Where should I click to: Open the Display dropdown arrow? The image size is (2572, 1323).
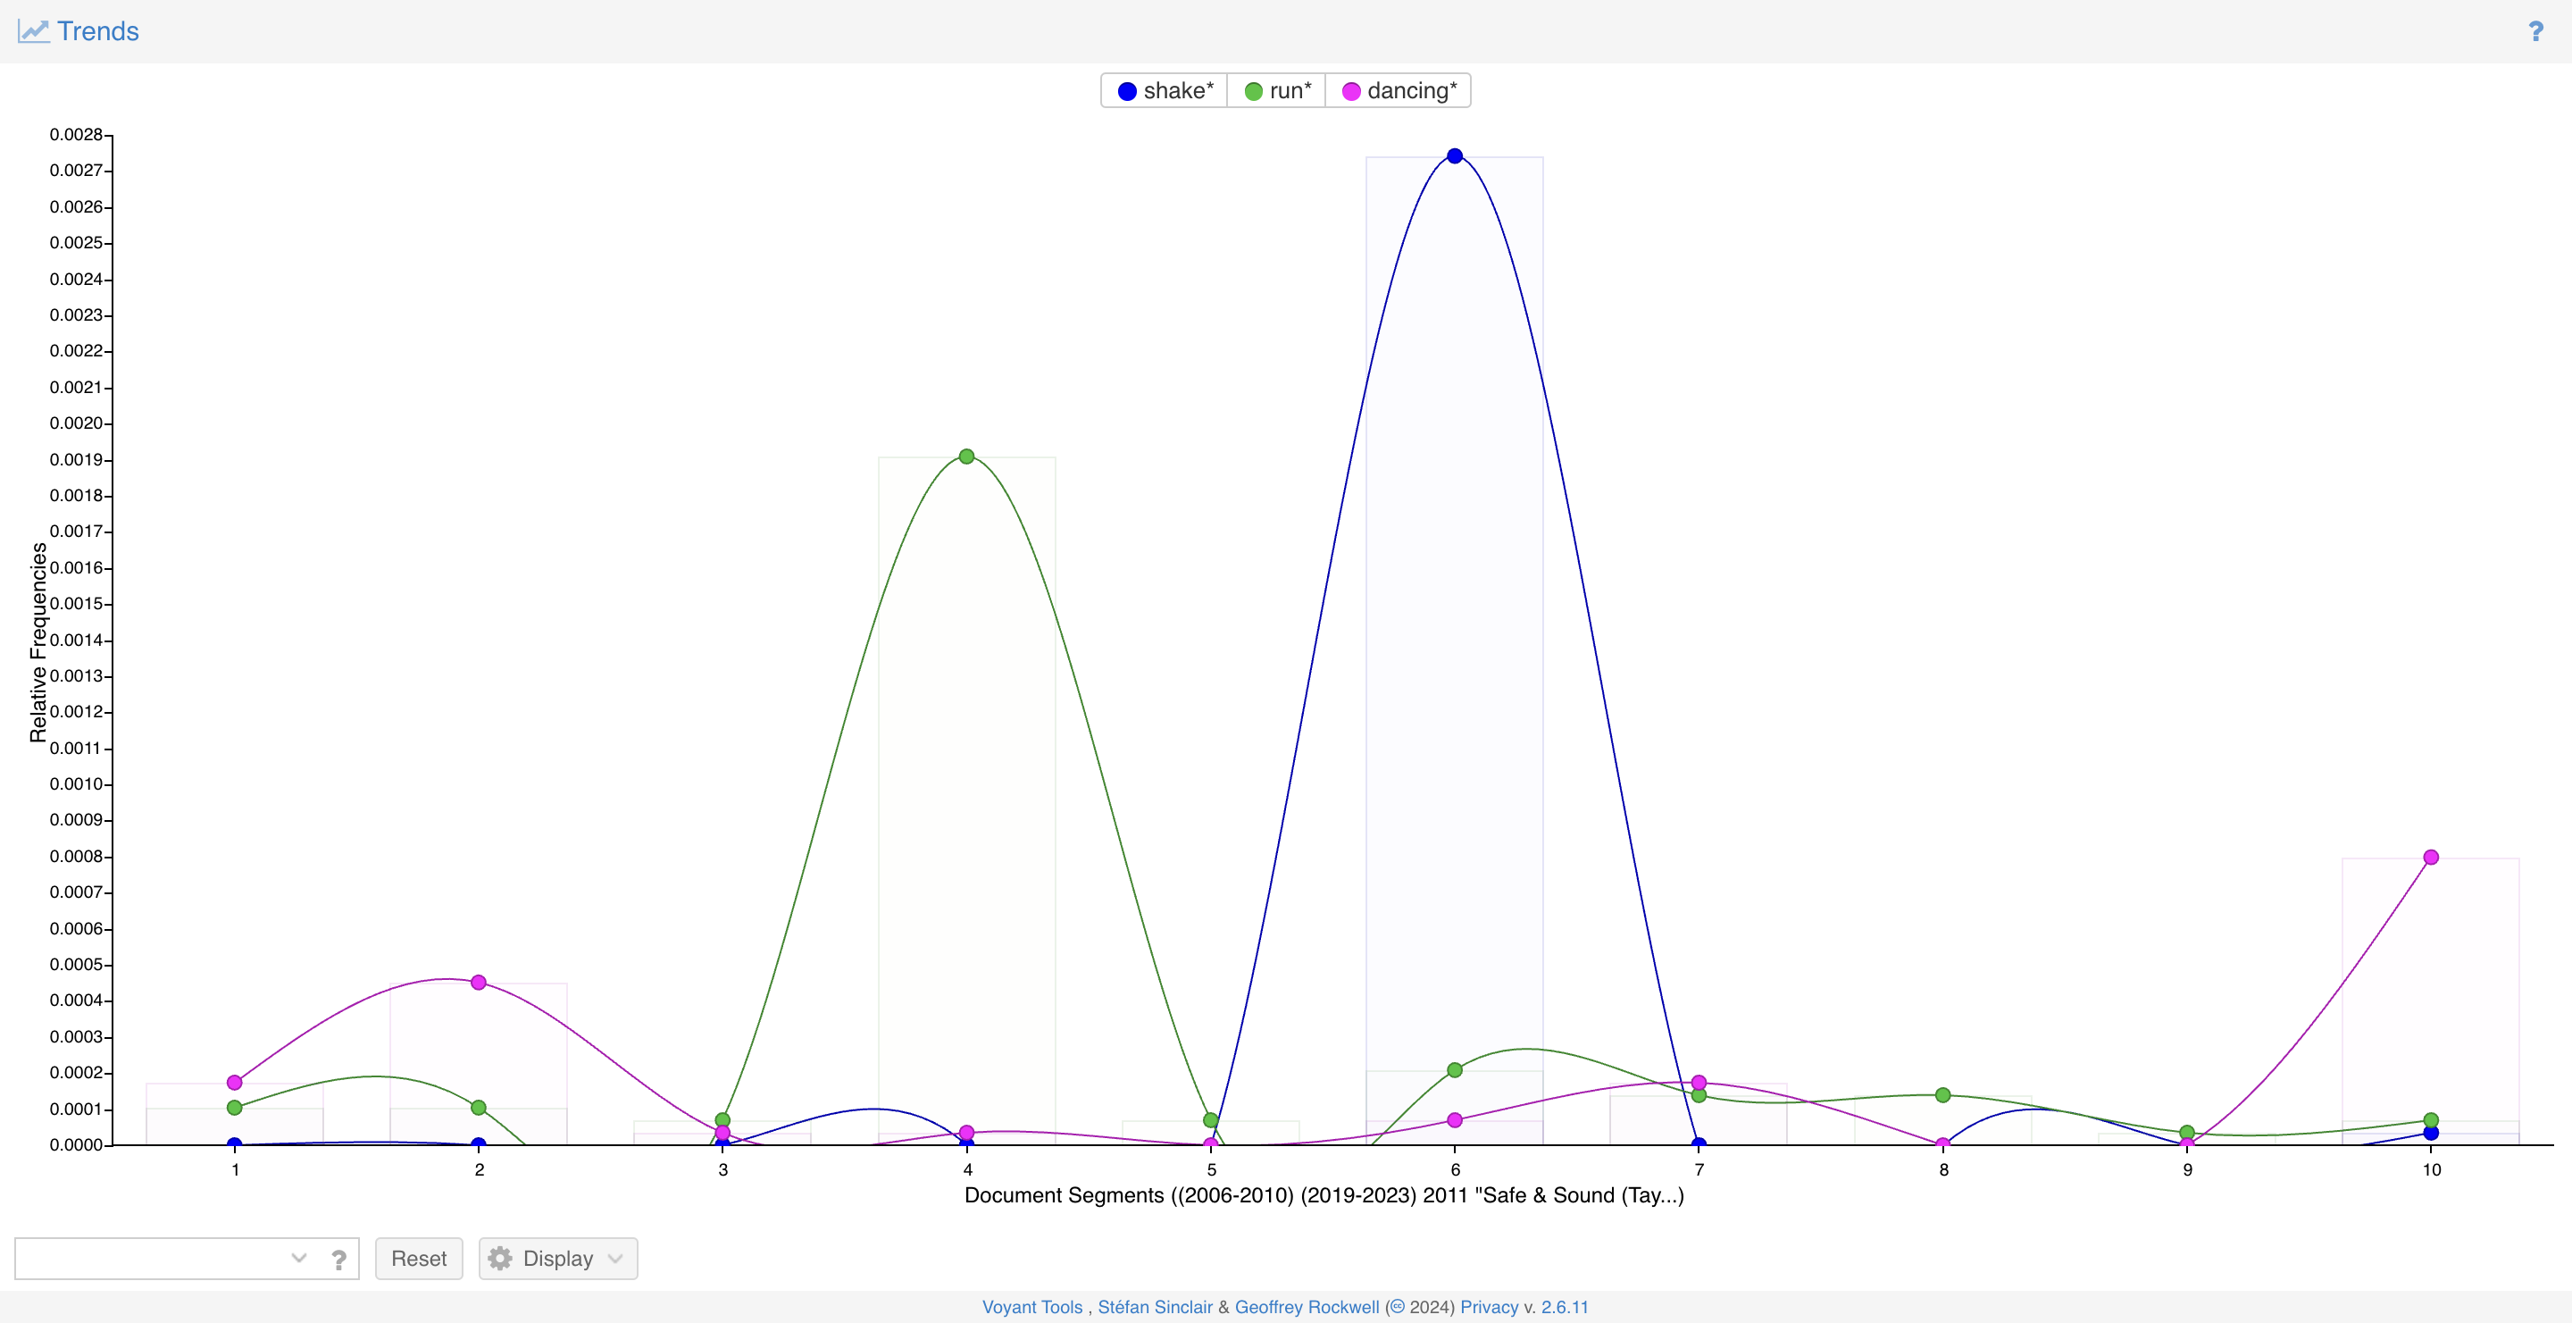(x=615, y=1258)
